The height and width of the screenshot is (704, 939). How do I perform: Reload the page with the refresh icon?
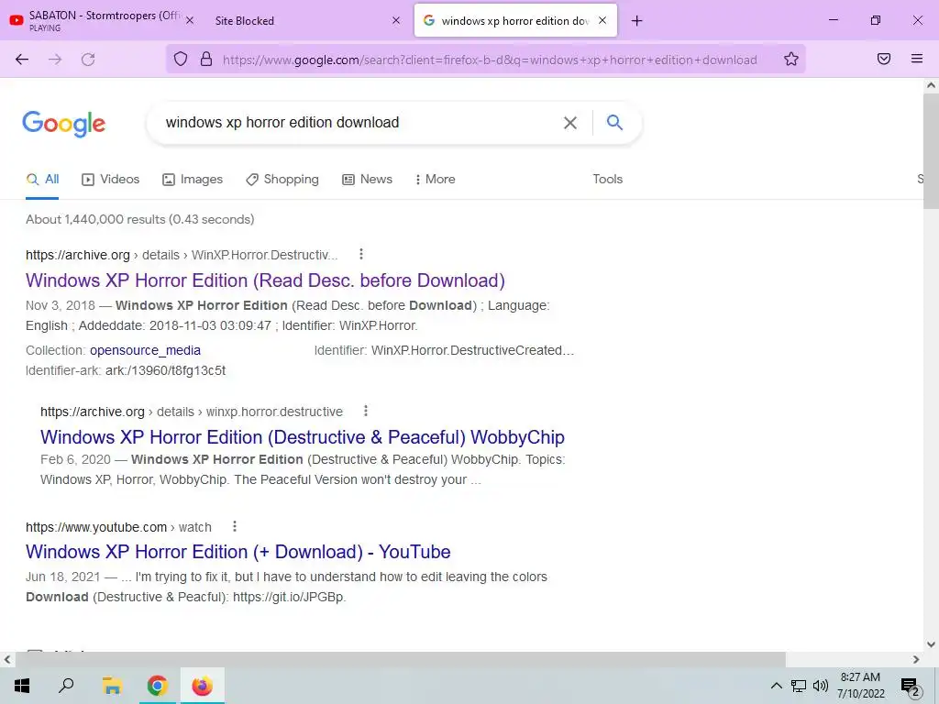click(88, 60)
